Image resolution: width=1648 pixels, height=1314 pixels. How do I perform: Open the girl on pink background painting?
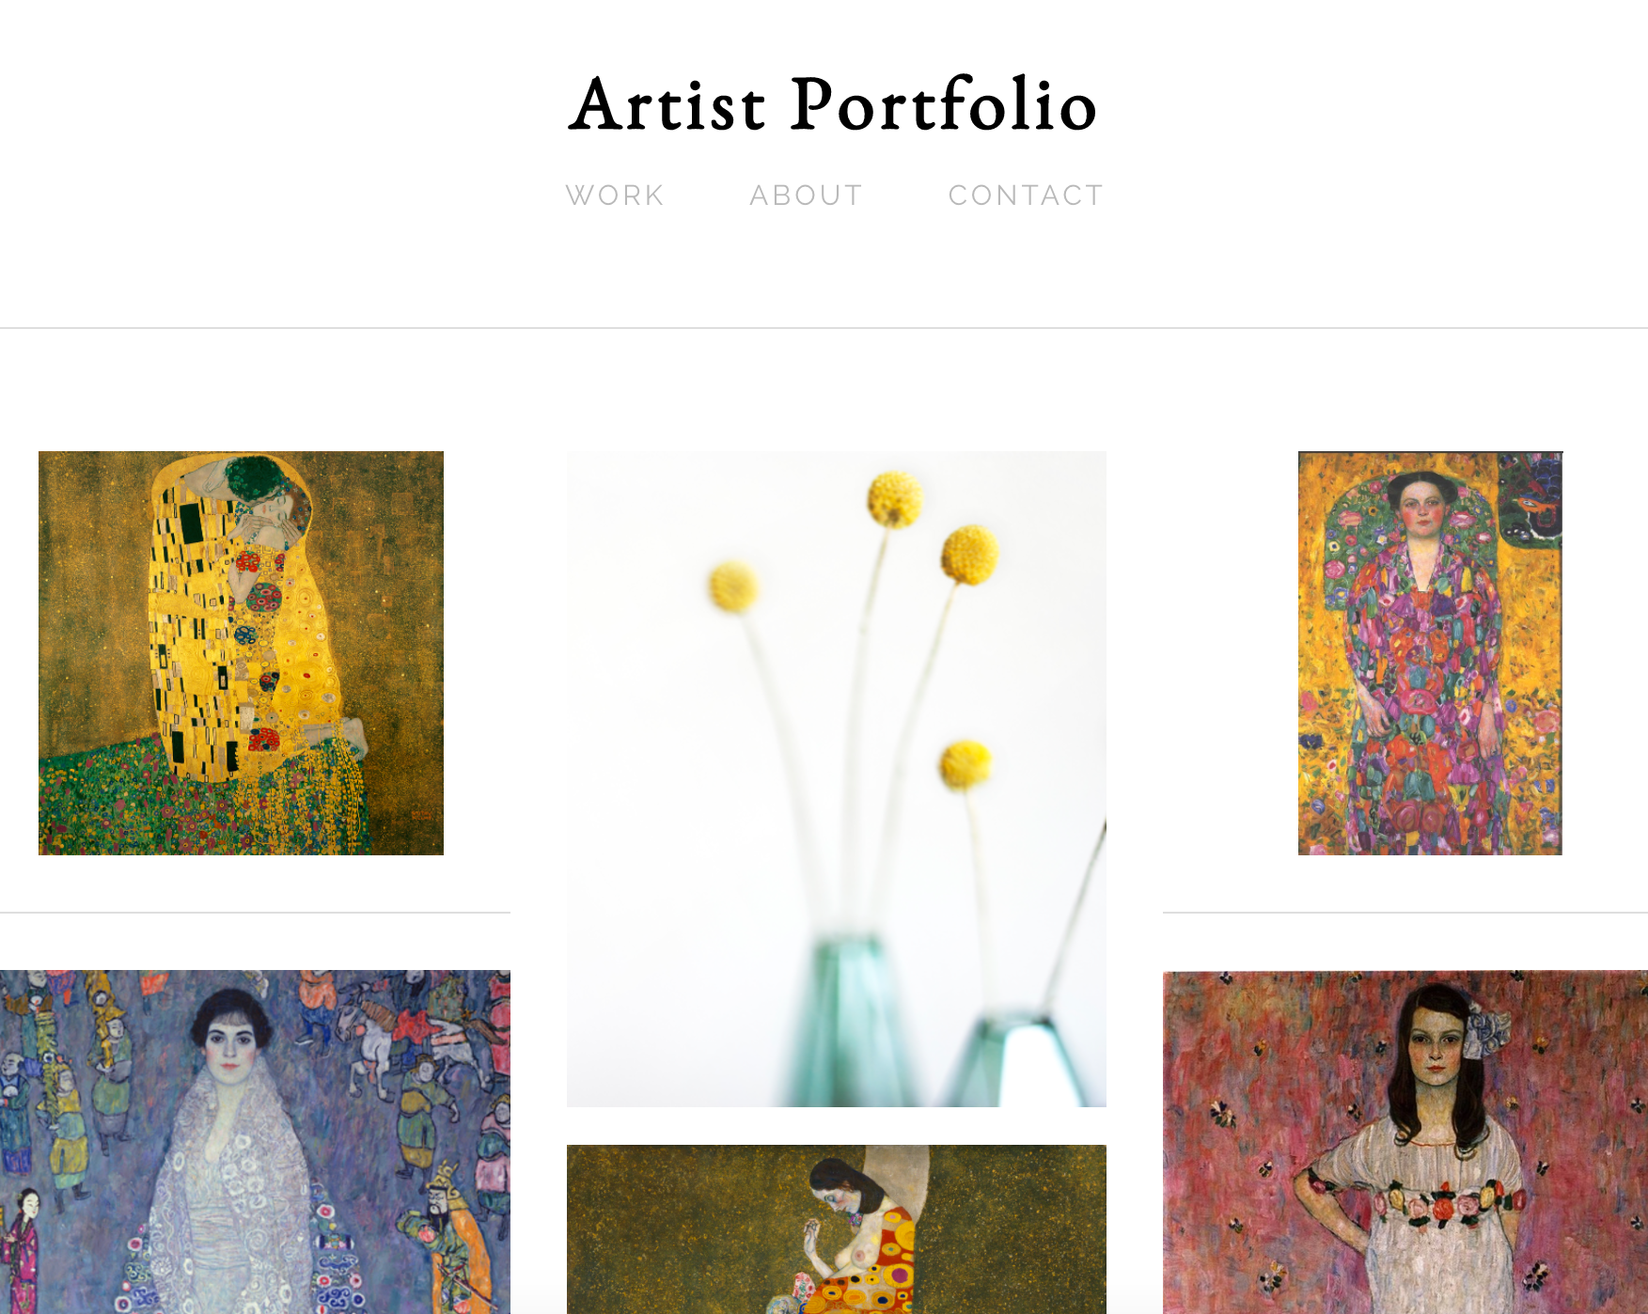pyautogui.click(x=1405, y=1142)
